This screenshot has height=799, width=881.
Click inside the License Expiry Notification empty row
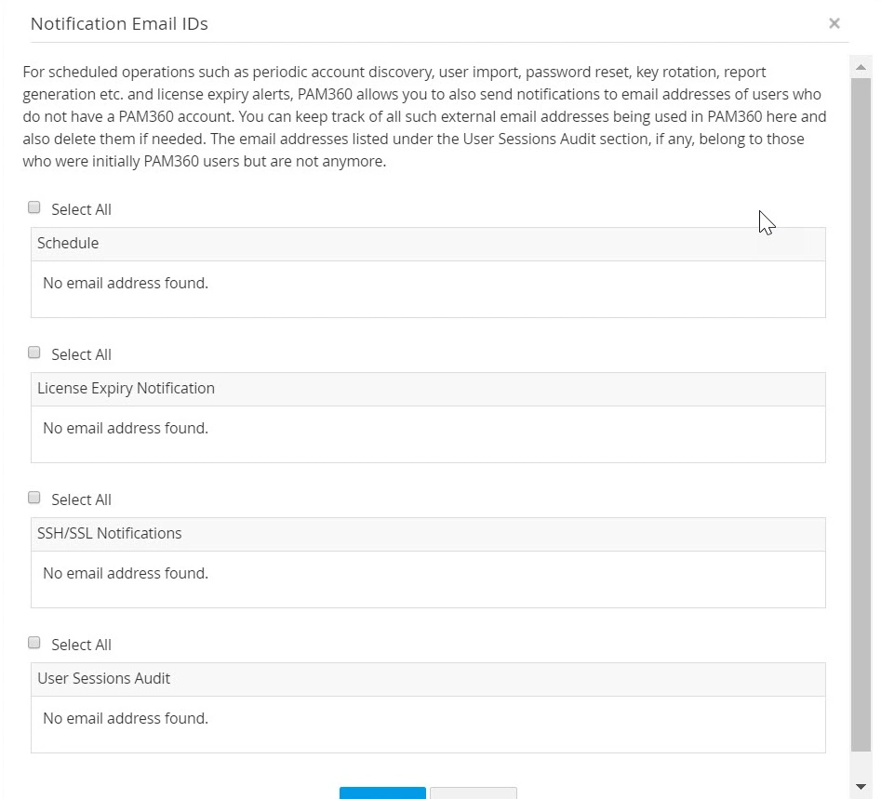[x=126, y=428]
